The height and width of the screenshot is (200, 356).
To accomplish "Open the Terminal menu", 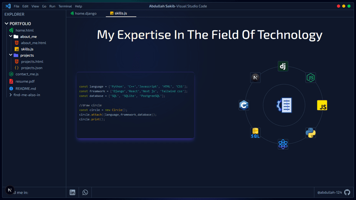I will 65,6.
